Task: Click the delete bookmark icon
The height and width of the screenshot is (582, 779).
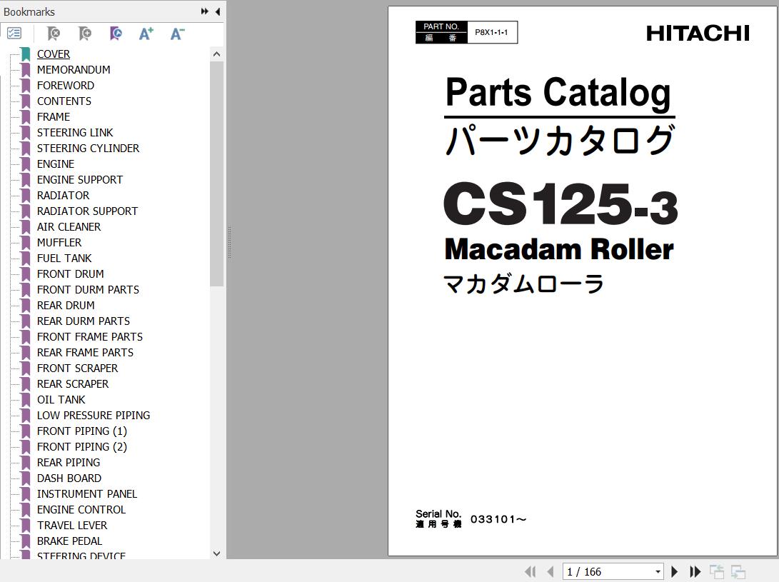Action: (x=54, y=34)
